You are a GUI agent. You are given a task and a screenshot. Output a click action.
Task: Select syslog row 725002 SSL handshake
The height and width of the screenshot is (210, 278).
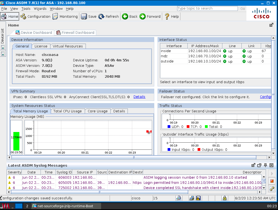pyautogui.click(x=134, y=188)
